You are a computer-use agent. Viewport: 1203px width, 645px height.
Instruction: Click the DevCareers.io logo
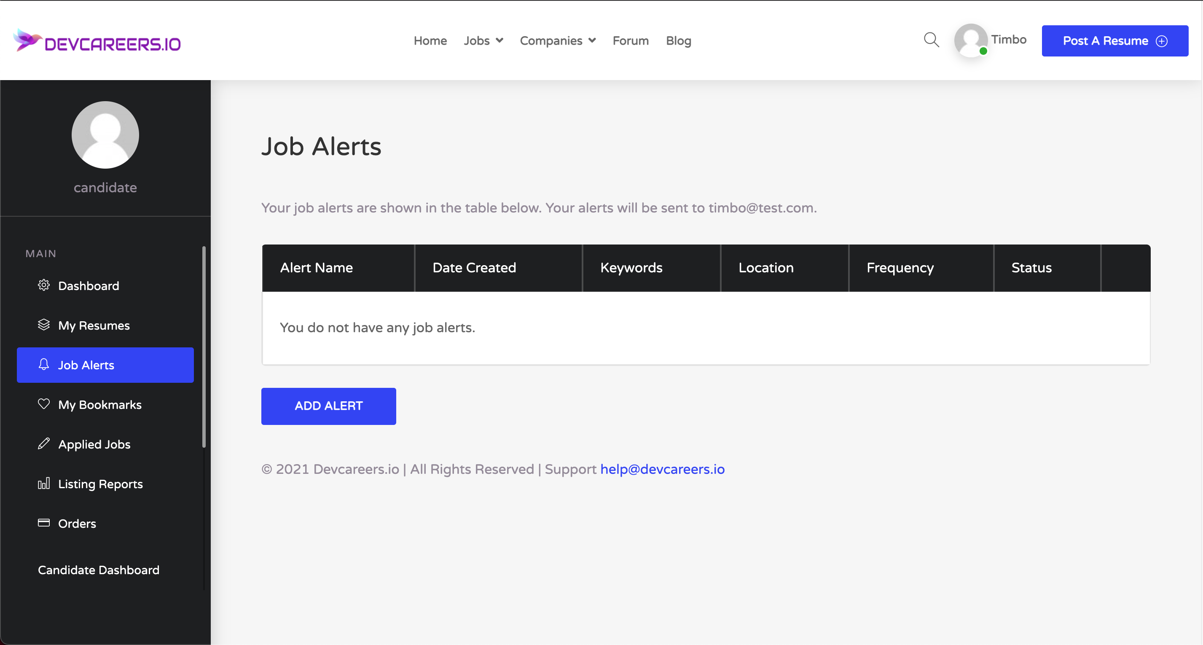(97, 41)
